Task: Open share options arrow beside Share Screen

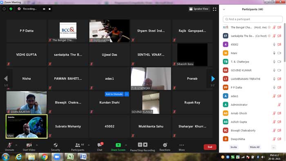Action: [x=126, y=145]
